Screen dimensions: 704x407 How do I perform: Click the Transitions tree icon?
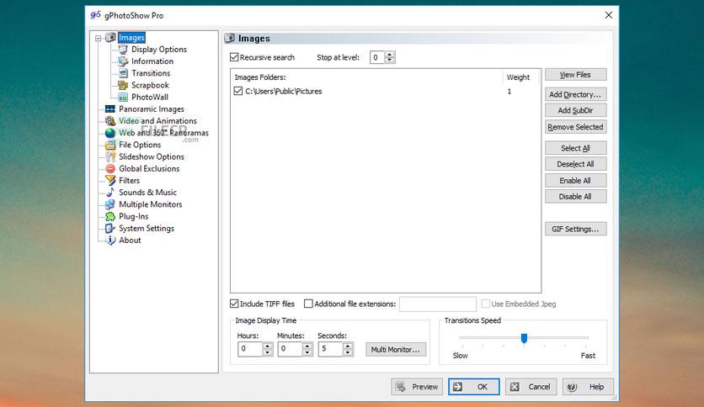click(x=123, y=73)
